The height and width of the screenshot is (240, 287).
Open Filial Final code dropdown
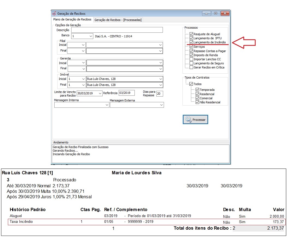[x=83, y=51]
